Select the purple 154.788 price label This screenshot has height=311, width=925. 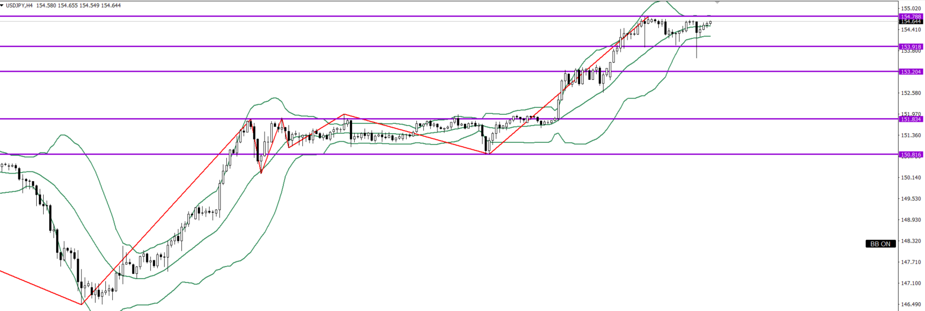coord(910,17)
